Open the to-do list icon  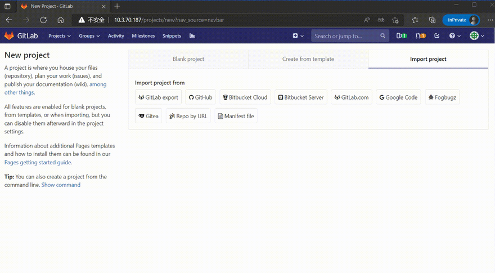437,35
